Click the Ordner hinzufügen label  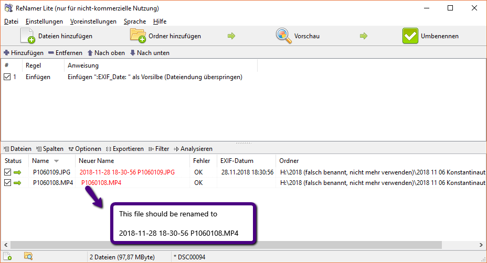[175, 36]
